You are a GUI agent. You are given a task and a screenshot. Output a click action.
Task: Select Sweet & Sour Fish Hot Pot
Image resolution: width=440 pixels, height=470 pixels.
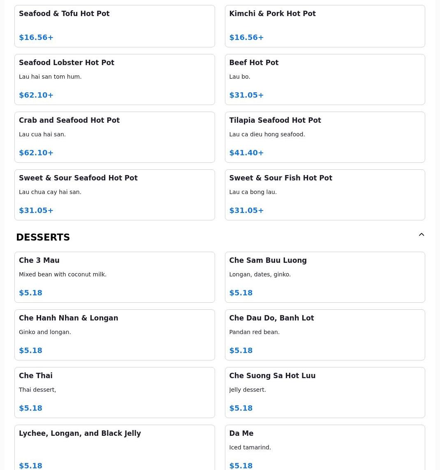coord(325,195)
